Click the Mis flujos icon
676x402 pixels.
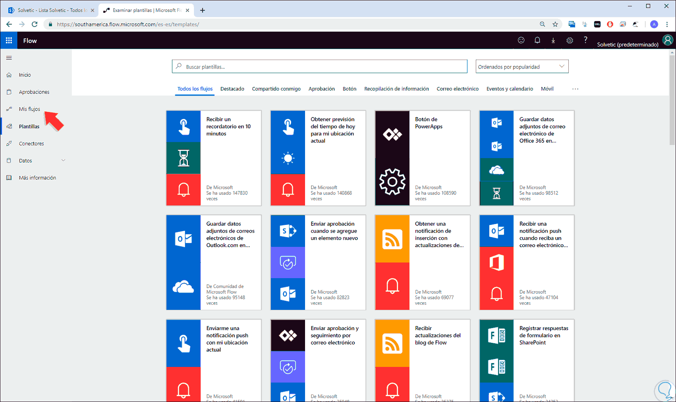[9, 109]
